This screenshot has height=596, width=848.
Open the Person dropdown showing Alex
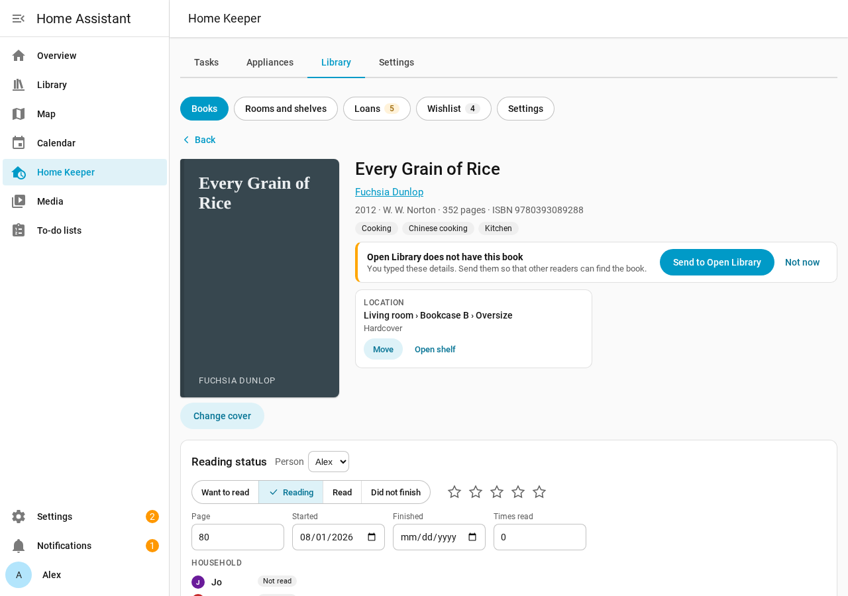(x=329, y=462)
